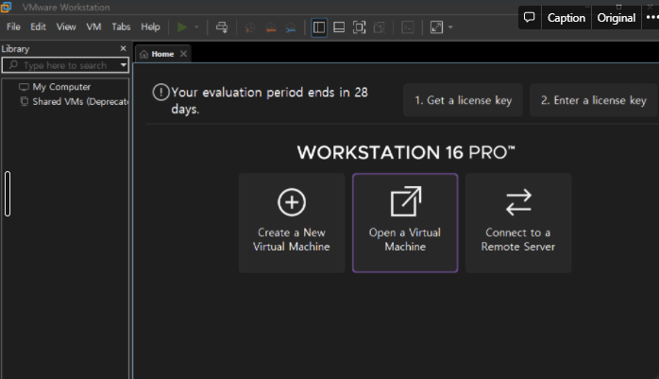The height and width of the screenshot is (379, 659).
Task: Open Snapshot Manager wrench icon
Action: click(291, 27)
